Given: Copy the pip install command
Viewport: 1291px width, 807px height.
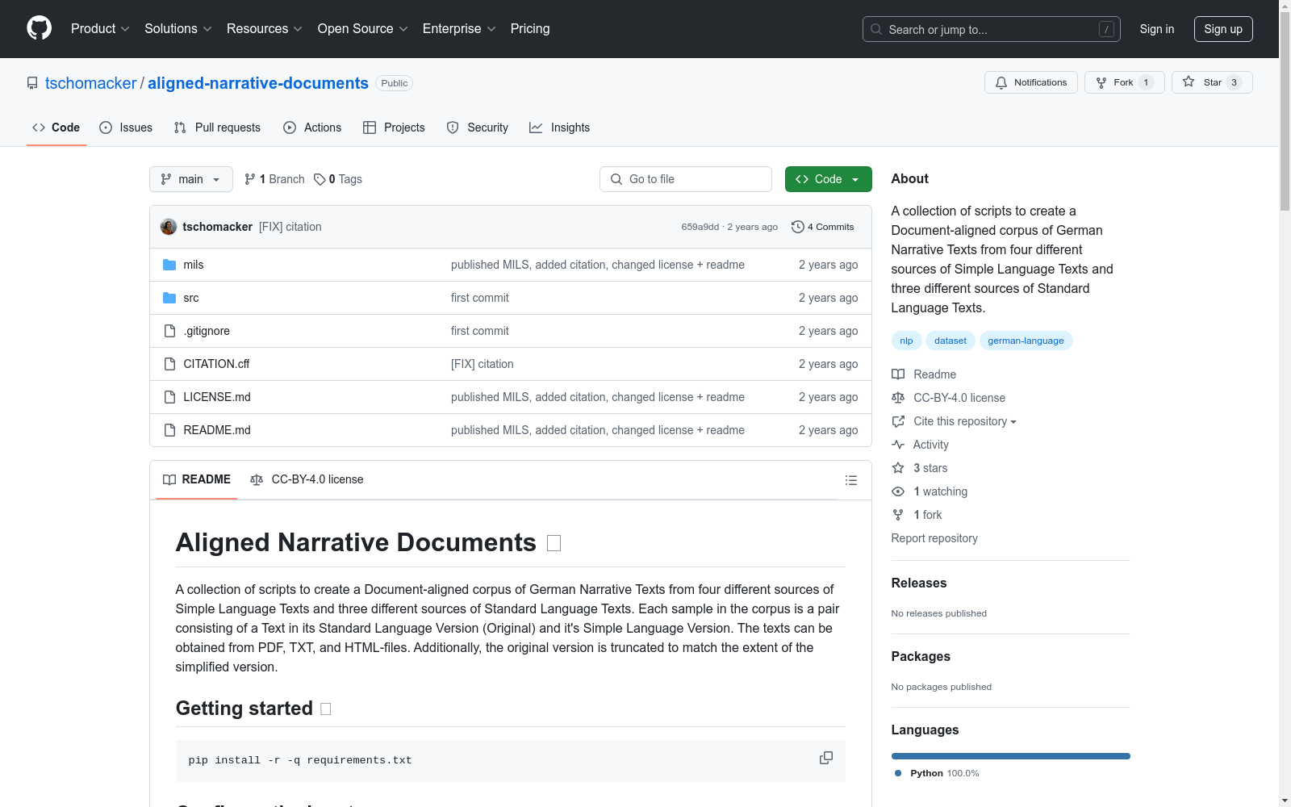Looking at the screenshot, I should (826, 759).
